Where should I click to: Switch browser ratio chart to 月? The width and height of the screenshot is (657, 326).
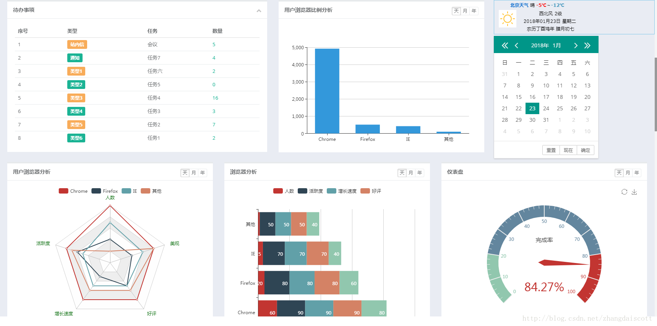pyautogui.click(x=465, y=11)
